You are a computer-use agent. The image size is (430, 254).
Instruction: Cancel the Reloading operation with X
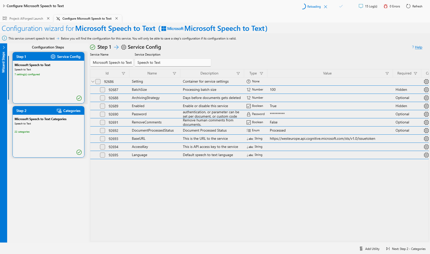325,7
